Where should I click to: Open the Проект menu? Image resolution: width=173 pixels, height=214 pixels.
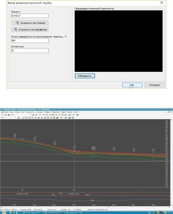pos(6,112)
